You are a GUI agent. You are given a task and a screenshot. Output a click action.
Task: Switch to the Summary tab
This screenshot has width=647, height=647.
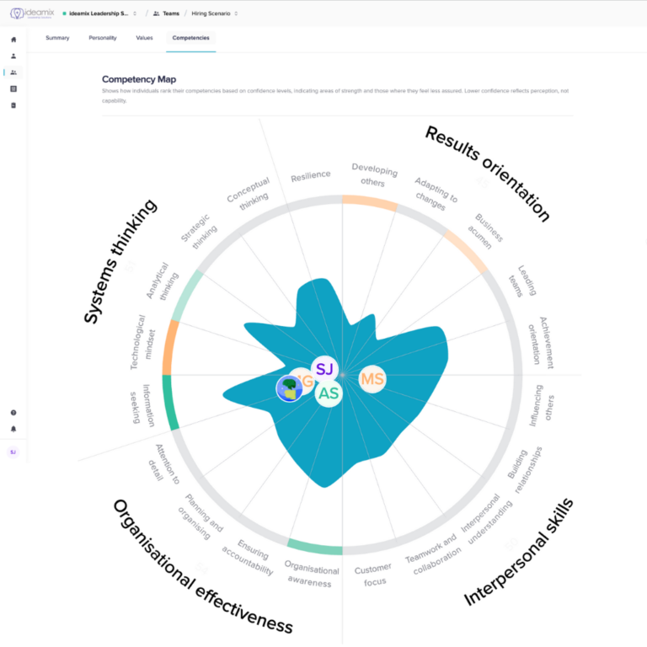point(57,38)
